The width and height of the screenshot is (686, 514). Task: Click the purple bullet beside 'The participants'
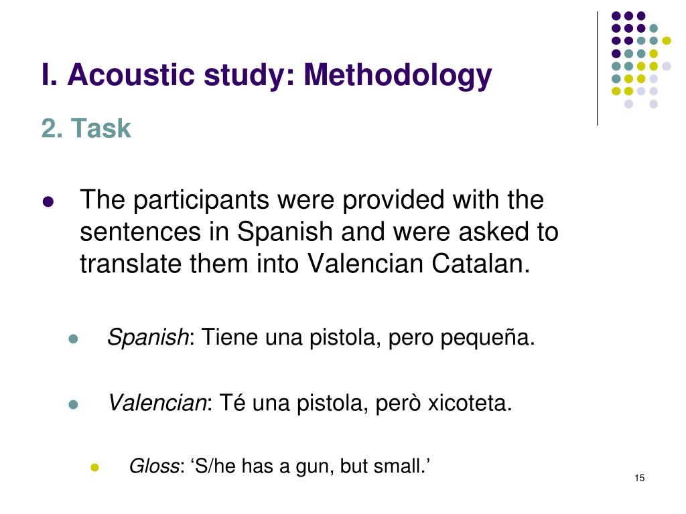pos(48,201)
